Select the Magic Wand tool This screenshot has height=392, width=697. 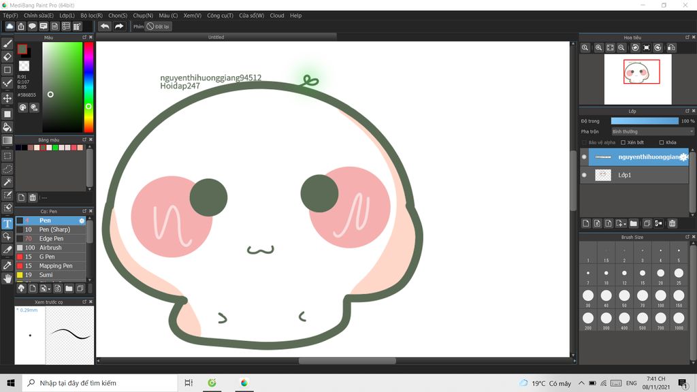(x=7, y=182)
